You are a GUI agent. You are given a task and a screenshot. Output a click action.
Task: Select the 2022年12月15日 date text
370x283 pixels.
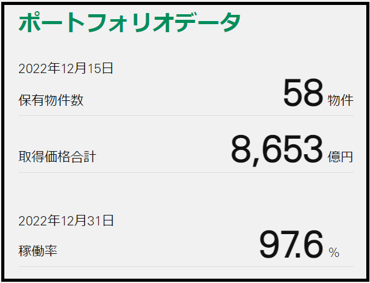tap(66, 69)
